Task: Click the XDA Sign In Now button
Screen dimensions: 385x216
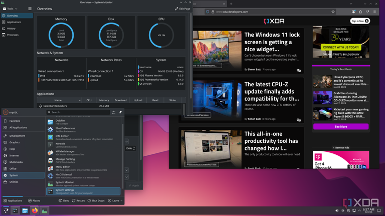Action: (x=360, y=21)
